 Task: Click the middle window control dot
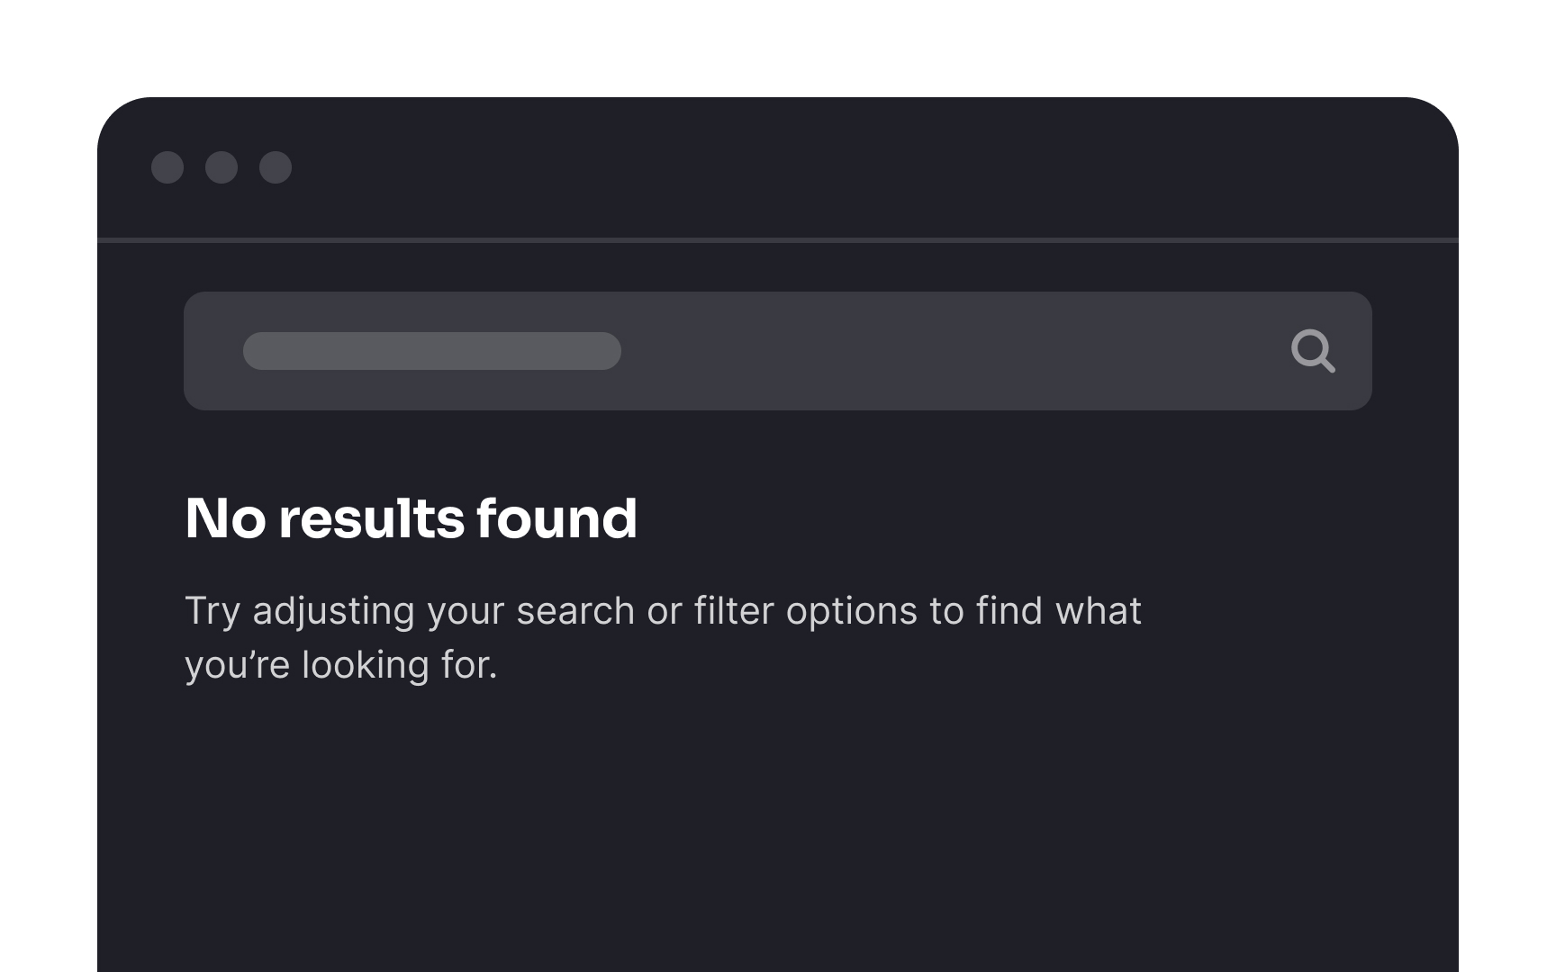[222, 167]
